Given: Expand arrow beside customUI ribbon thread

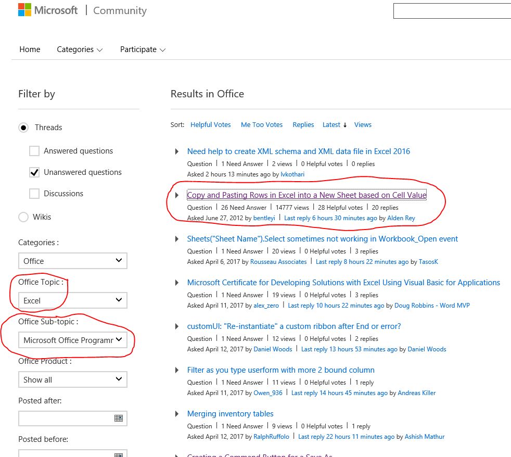Looking at the screenshot, I should click(177, 326).
